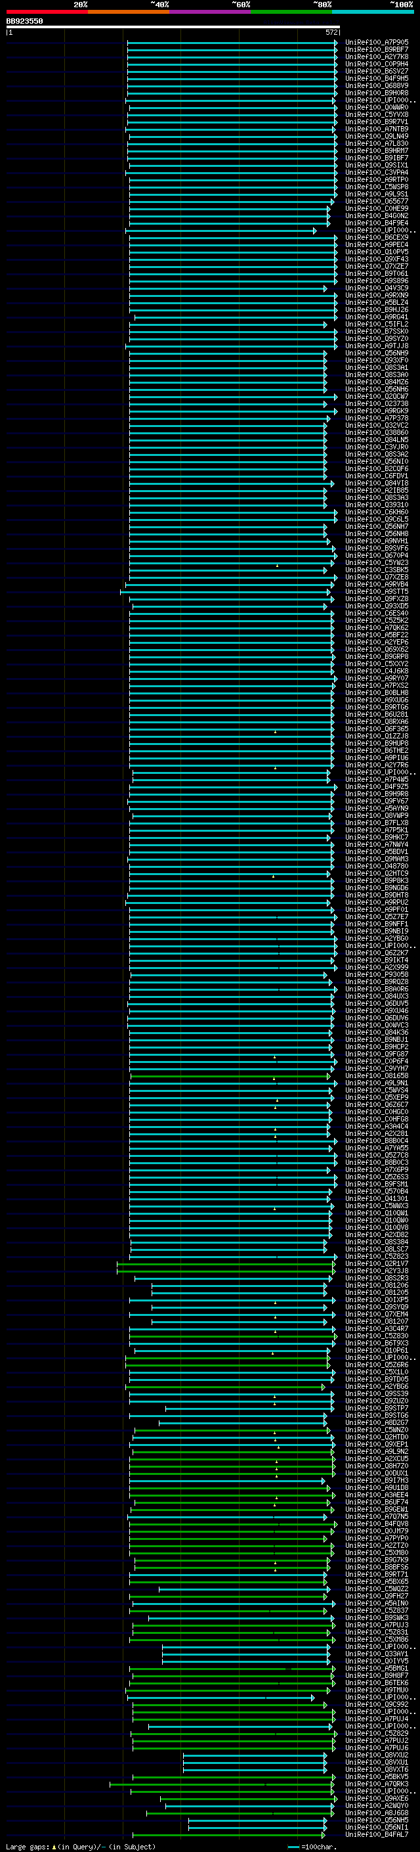The image size is (420, 1852).
Task: Select hit UniRef100_C5IFL2
Action: pos(377,325)
